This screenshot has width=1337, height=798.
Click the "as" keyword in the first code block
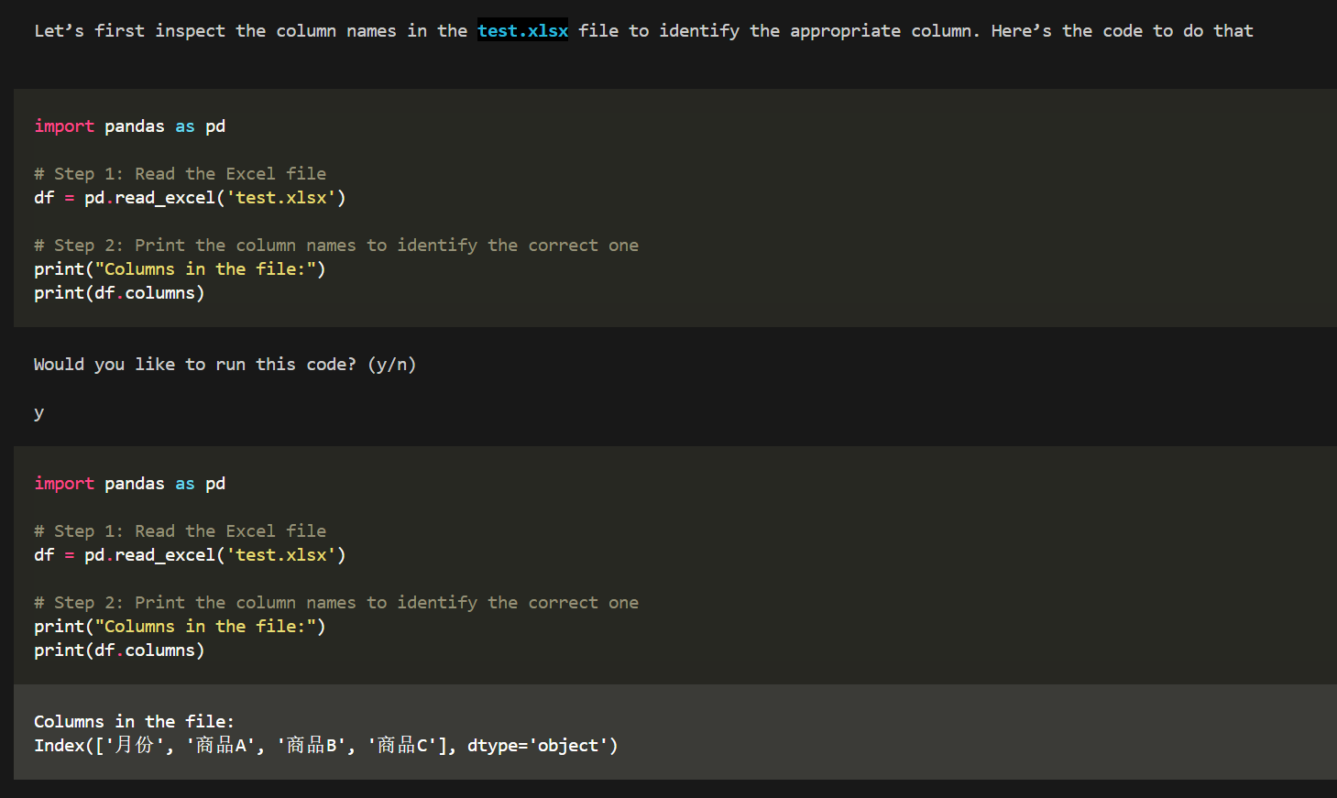185,126
